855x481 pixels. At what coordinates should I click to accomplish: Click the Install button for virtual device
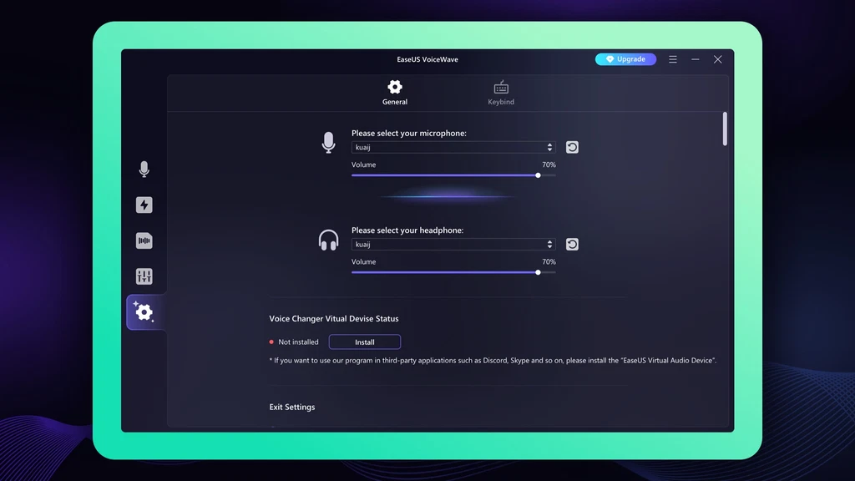tap(365, 342)
